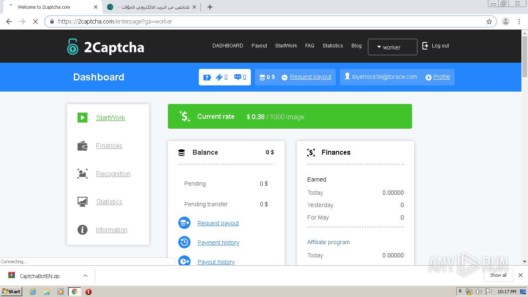Click the Statistics monitor icon in sidebar

[82, 202]
